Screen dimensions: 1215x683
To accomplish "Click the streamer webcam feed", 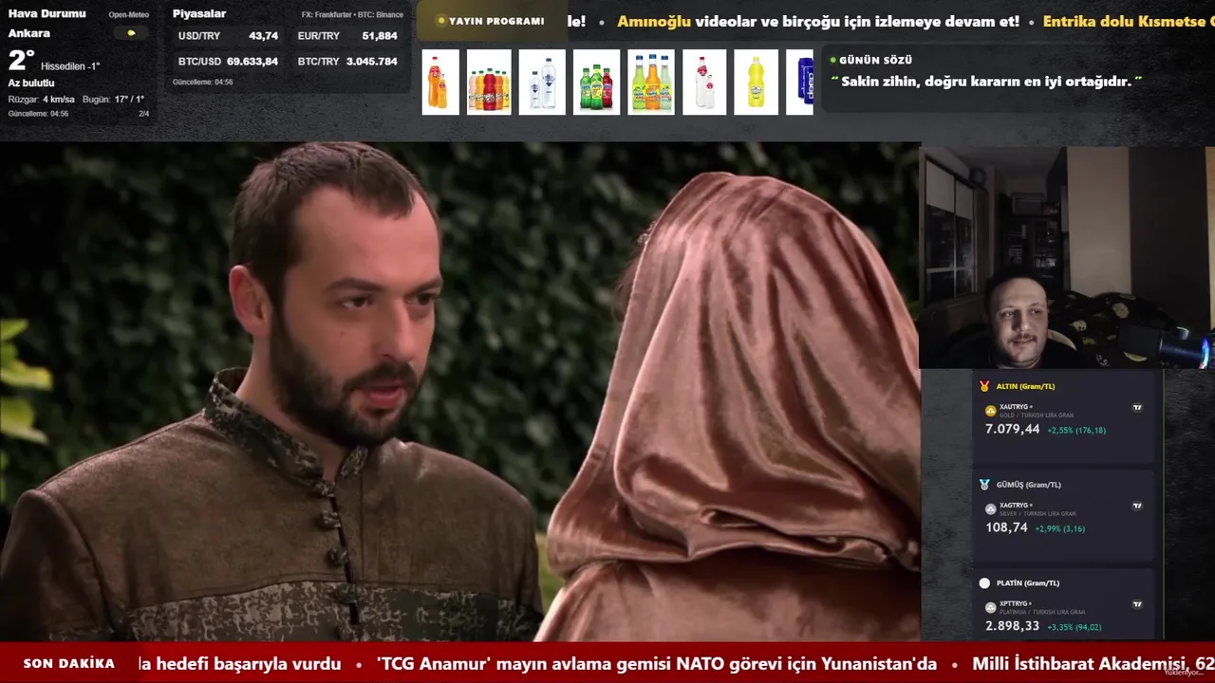I will pos(1067,257).
